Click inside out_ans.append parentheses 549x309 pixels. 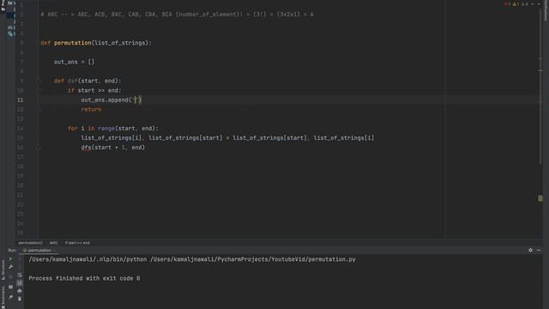pos(136,100)
